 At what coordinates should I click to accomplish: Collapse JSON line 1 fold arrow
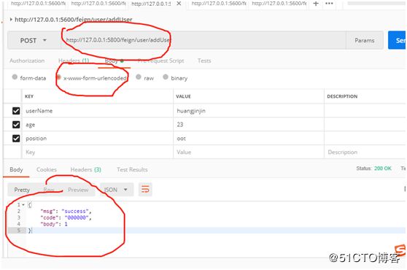click(x=23, y=205)
